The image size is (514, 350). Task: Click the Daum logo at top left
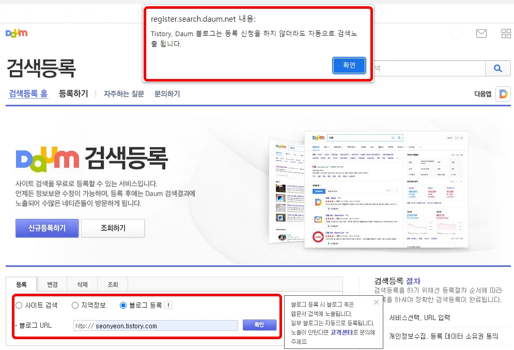17,33
